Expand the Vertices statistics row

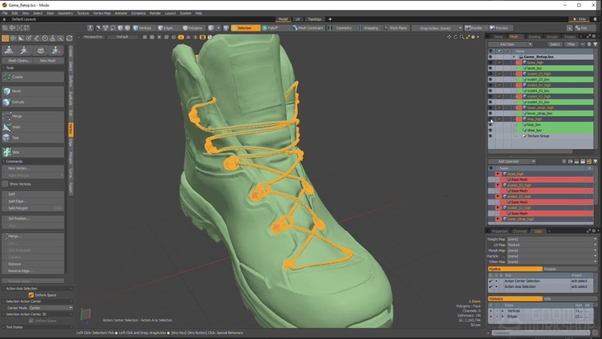(502, 311)
